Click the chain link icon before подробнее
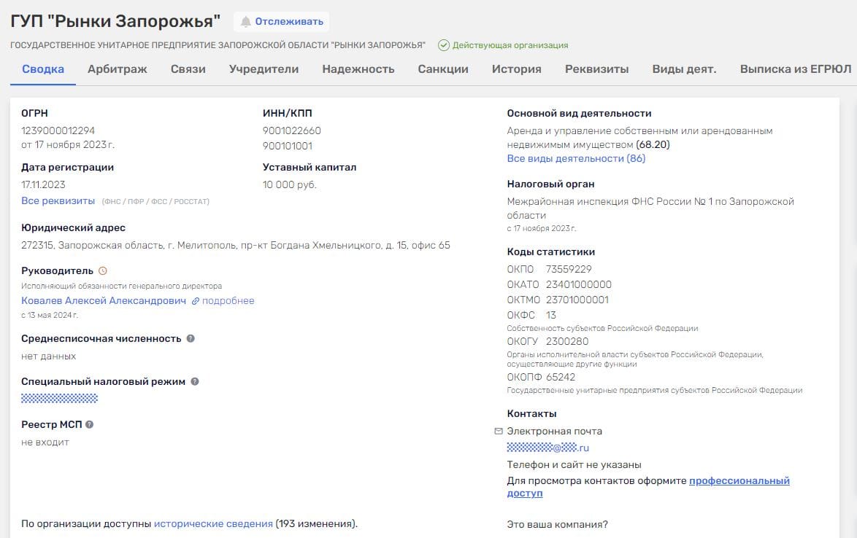 [196, 301]
